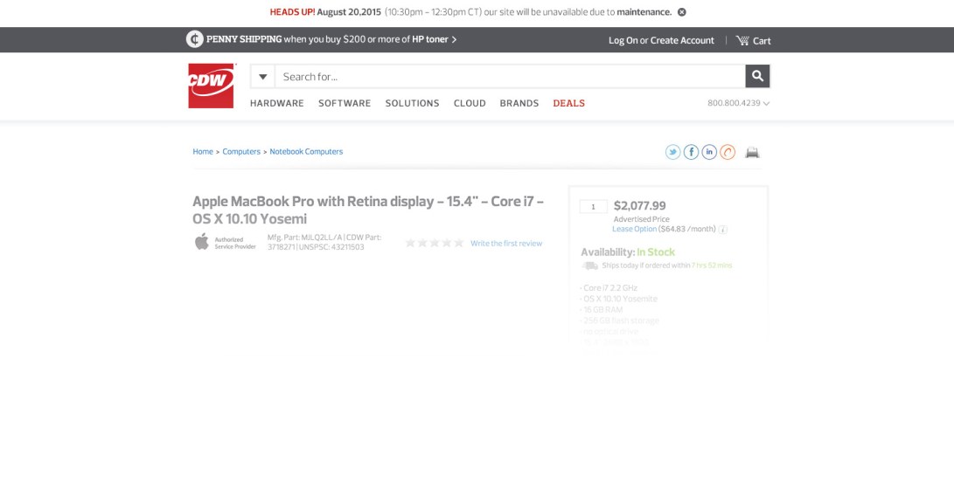Open the Deals menu
Viewport: 954px width, 489px height.
(568, 103)
